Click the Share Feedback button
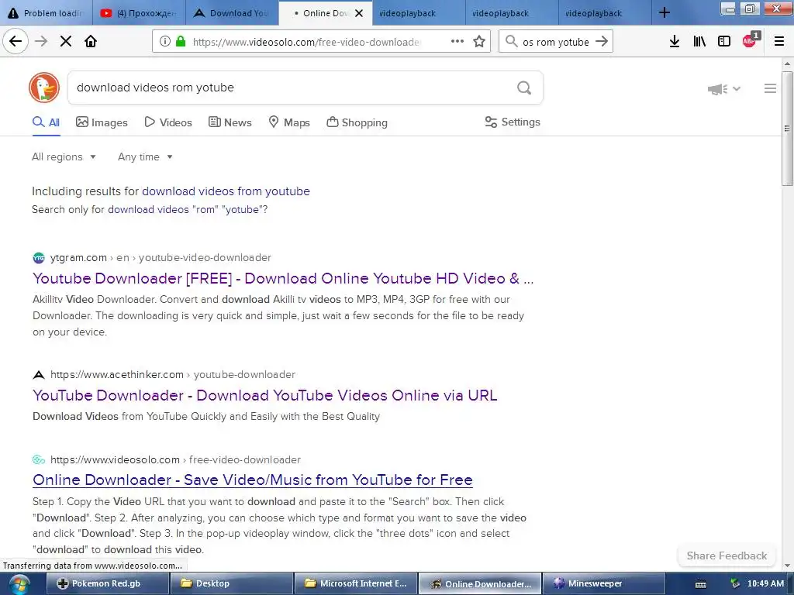The height and width of the screenshot is (595, 794). 727,555
